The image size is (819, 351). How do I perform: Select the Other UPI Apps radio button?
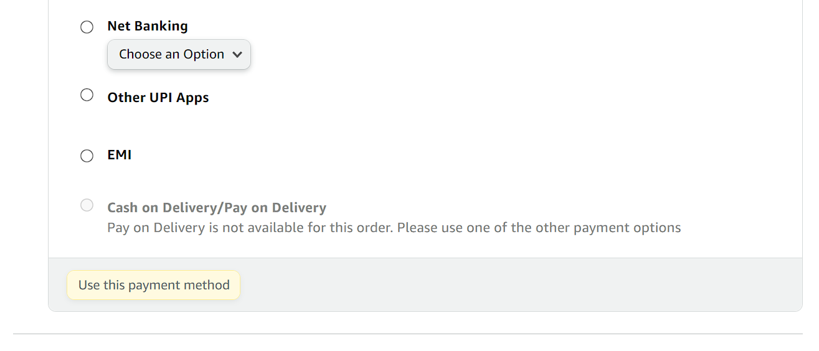(87, 95)
